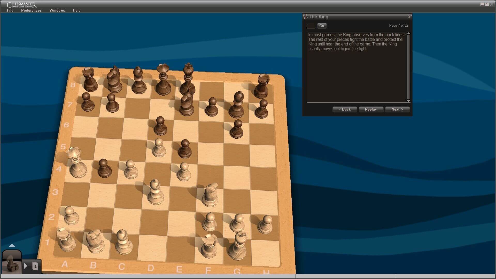Open the File menu
This screenshot has width=496, height=279.
[x=10, y=10]
